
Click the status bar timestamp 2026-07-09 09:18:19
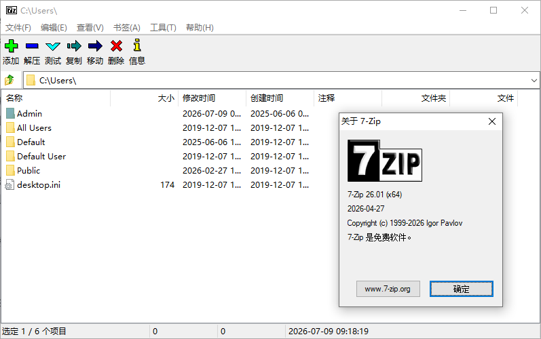click(x=329, y=332)
